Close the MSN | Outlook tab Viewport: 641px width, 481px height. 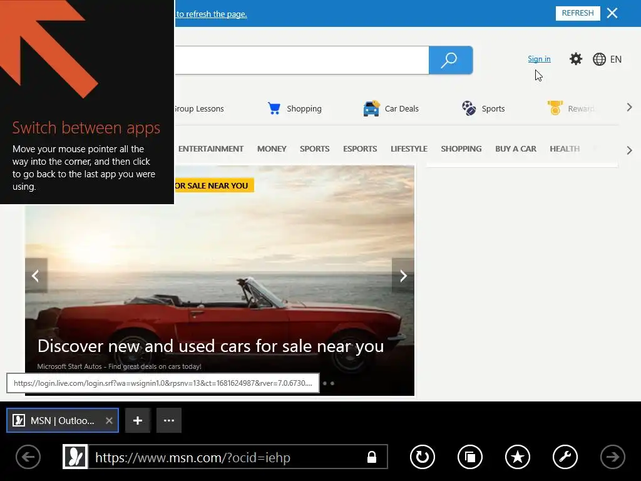coord(109,420)
